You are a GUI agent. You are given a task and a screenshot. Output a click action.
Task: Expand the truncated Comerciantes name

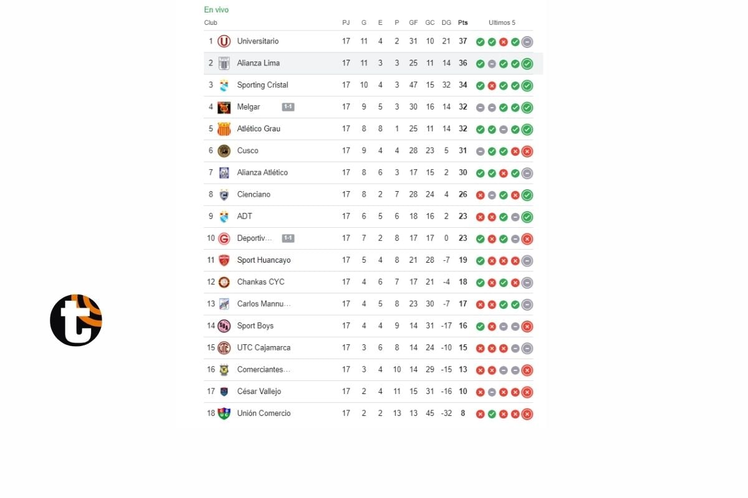tap(262, 369)
